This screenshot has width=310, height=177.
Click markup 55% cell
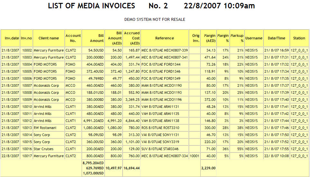click(x=237, y=149)
